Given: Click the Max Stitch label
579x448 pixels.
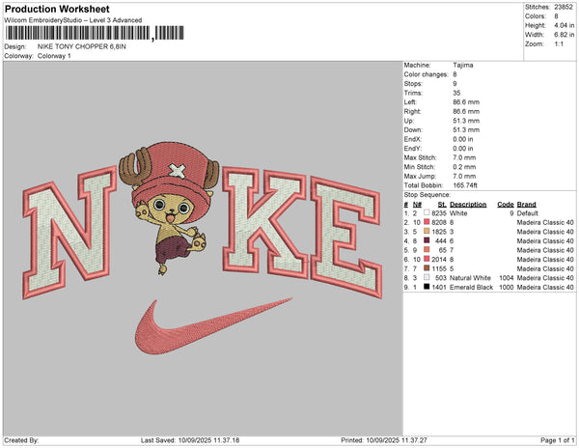Looking at the screenshot, I should tap(419, 157).
